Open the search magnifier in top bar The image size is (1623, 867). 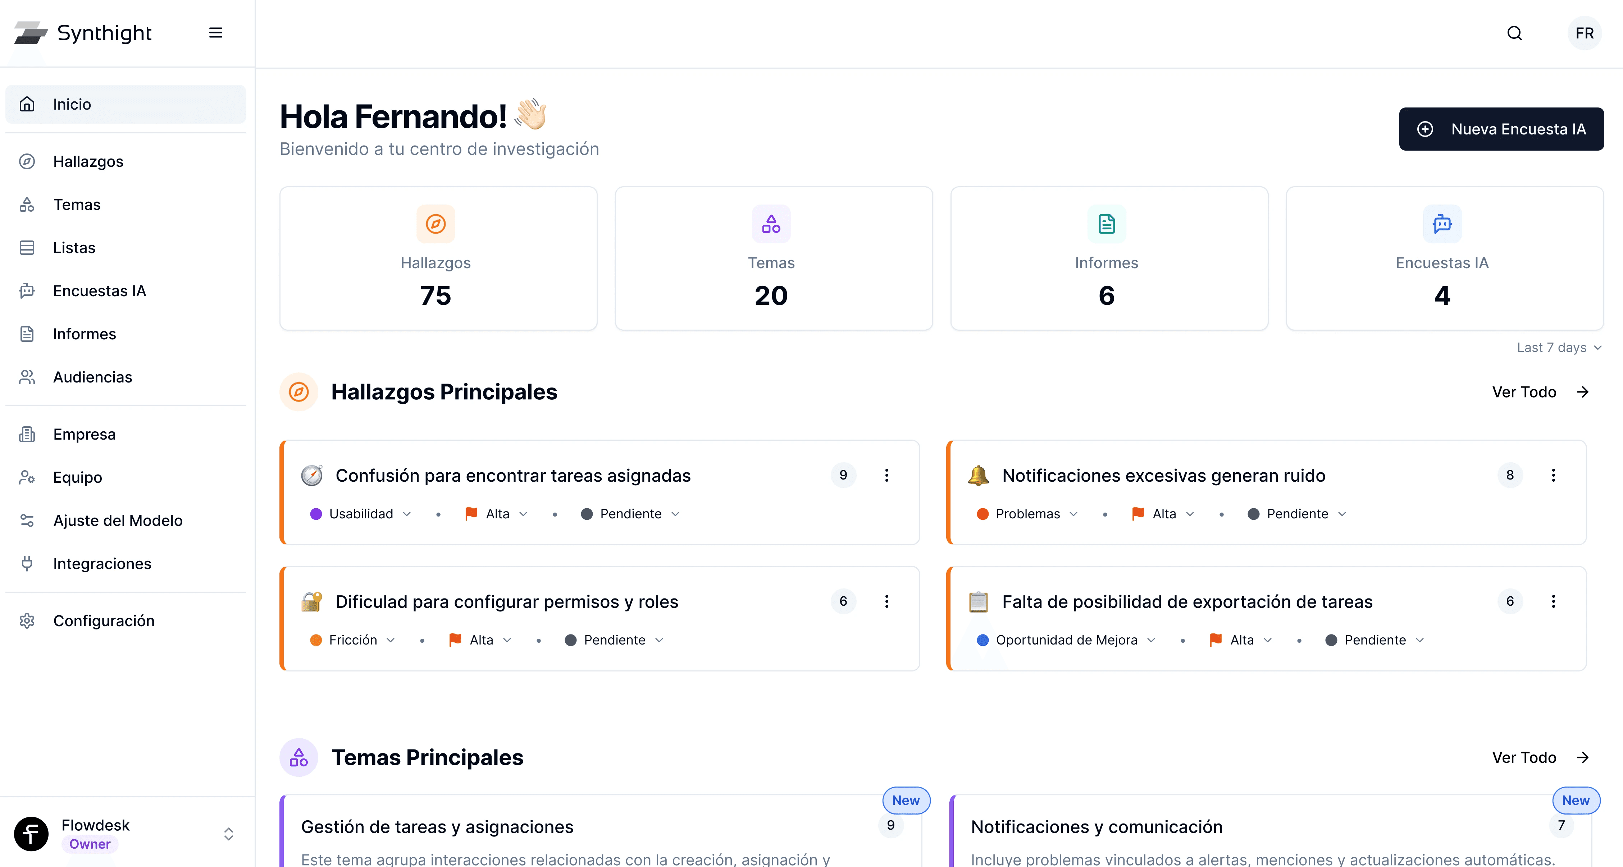[1515, 33]
